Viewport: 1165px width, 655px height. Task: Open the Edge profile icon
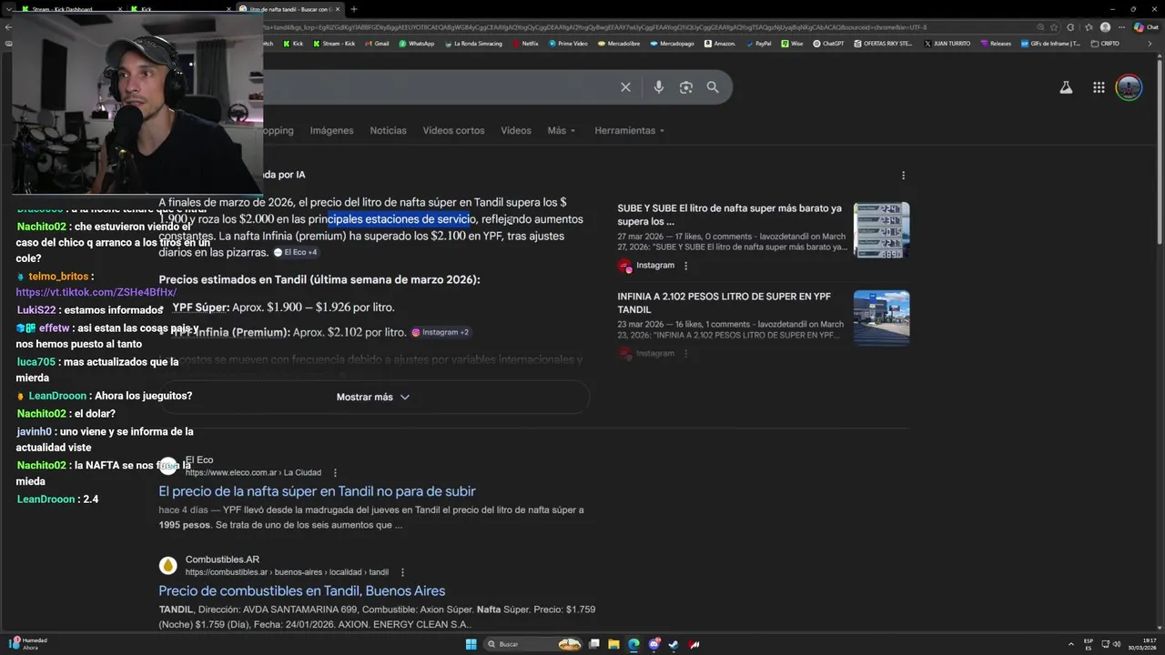pyautogui.click(x=1105, y=27)
